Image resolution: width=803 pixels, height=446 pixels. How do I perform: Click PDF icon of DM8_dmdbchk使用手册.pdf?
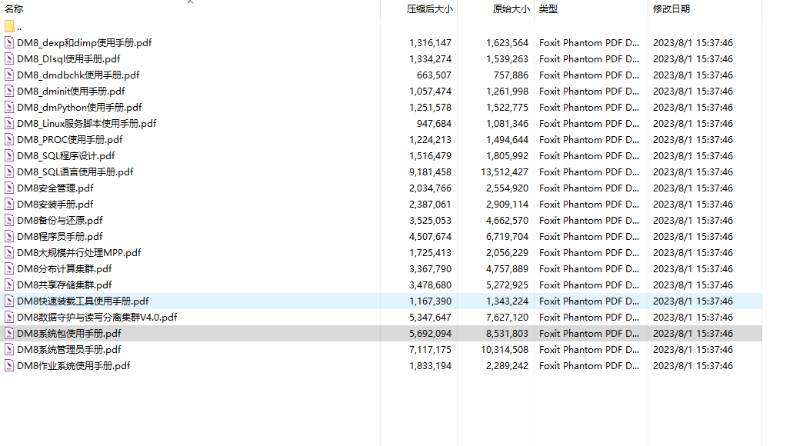pos(9,75)
